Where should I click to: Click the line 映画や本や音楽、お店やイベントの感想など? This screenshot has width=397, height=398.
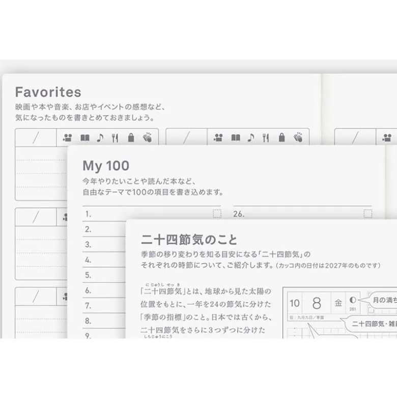[x=90, y=107]
